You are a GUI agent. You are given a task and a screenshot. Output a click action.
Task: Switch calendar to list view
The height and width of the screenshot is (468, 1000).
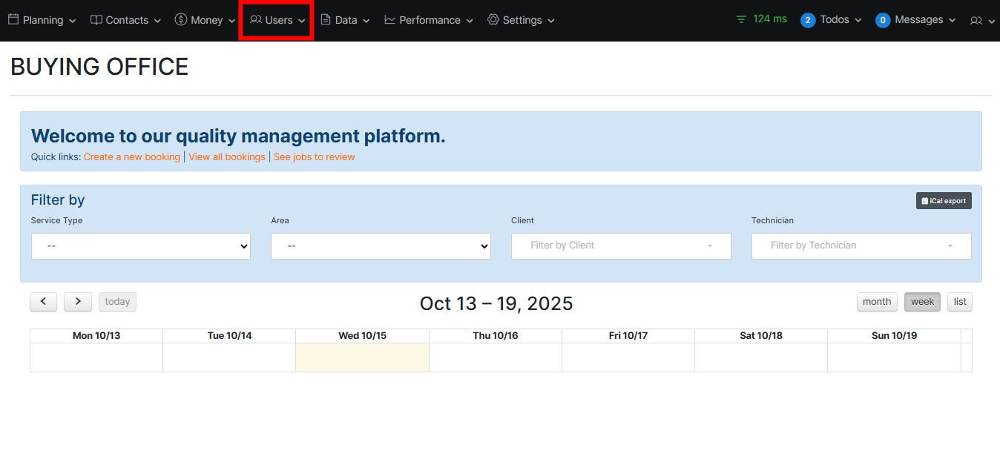pos(960,302)
